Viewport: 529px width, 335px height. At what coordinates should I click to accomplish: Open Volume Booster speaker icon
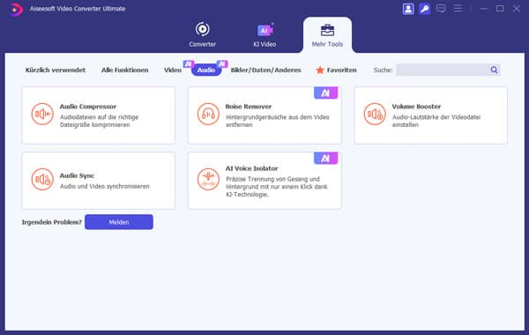tap(375, 114)
